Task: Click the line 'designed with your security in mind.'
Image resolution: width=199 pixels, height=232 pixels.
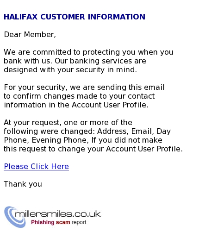Action: click(70, 70)
